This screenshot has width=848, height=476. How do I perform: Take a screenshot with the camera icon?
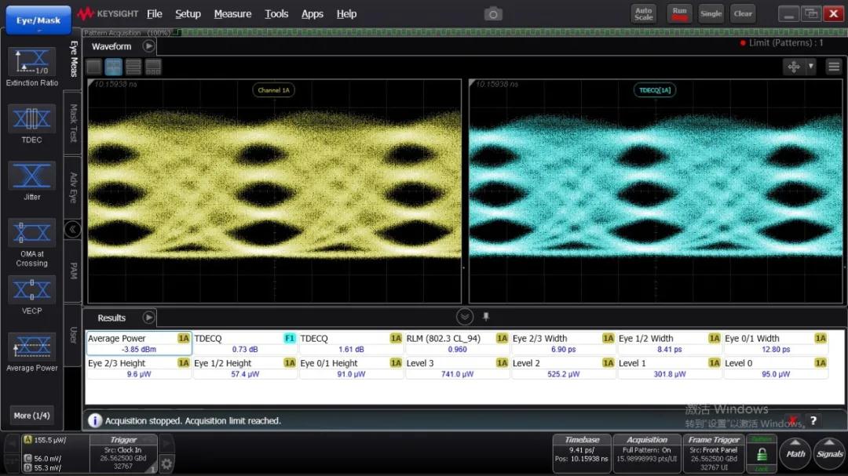(x=492, y=13)
